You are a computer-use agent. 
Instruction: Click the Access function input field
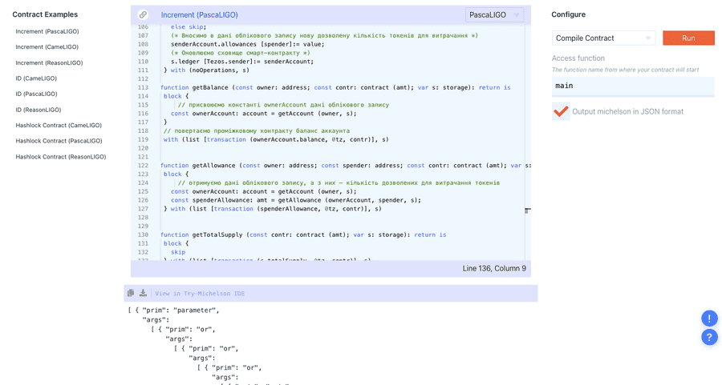pos(632,86)
